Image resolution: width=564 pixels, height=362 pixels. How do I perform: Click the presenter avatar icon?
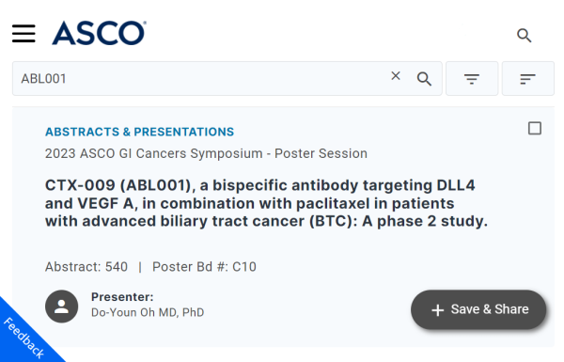61,307
